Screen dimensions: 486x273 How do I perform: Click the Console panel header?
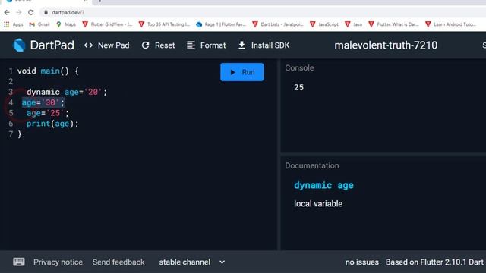tap(299, 67)
